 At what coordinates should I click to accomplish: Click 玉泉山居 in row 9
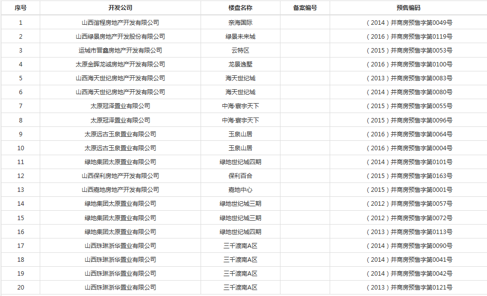click(240, 134)
